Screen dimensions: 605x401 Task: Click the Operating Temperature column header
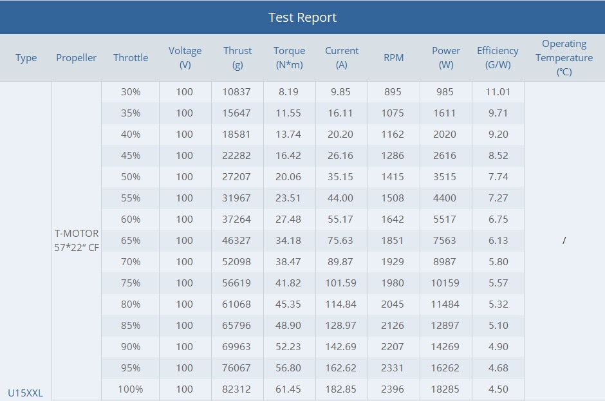[564, 58]
